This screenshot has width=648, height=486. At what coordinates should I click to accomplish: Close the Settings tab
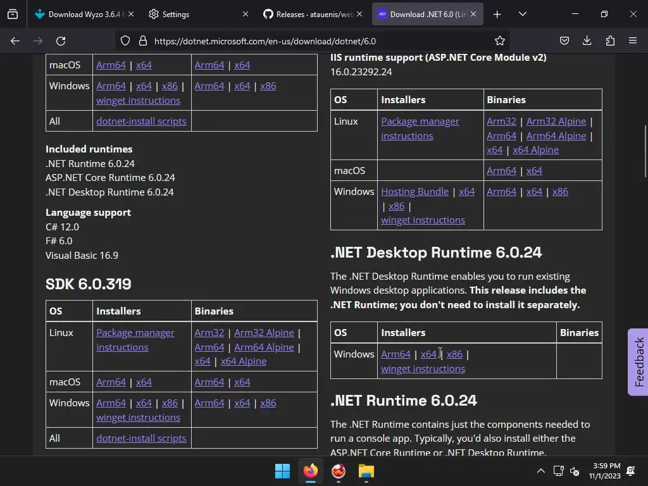click(246, 14)
